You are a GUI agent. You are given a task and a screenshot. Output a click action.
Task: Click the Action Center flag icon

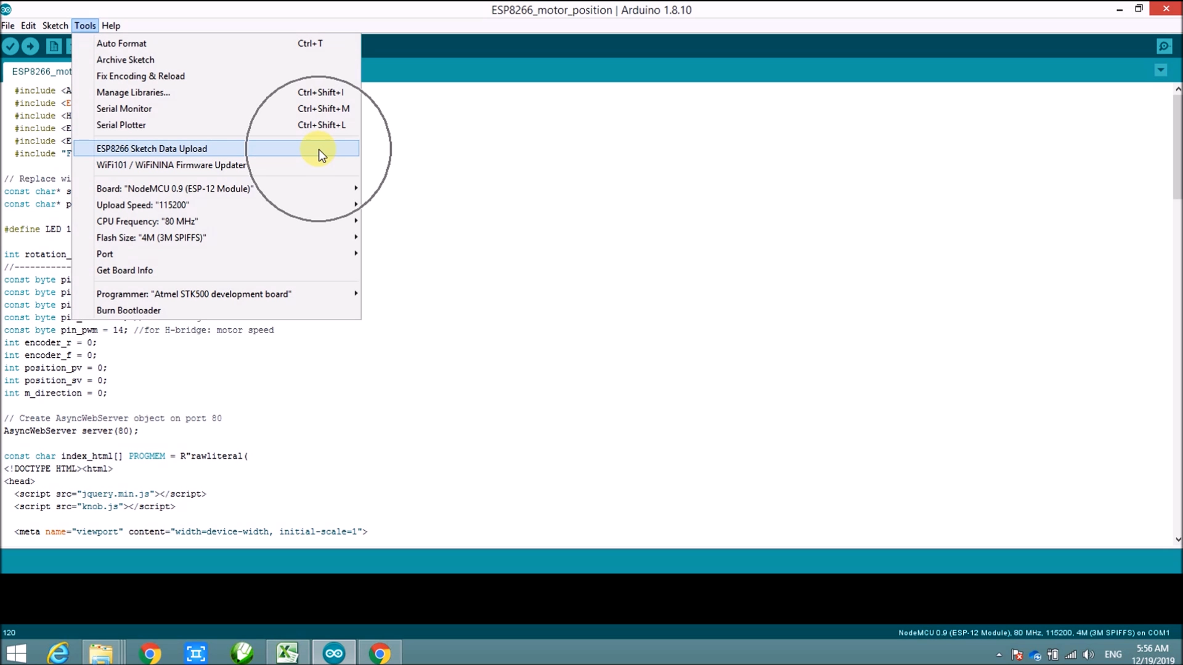tap(1017, 655)
